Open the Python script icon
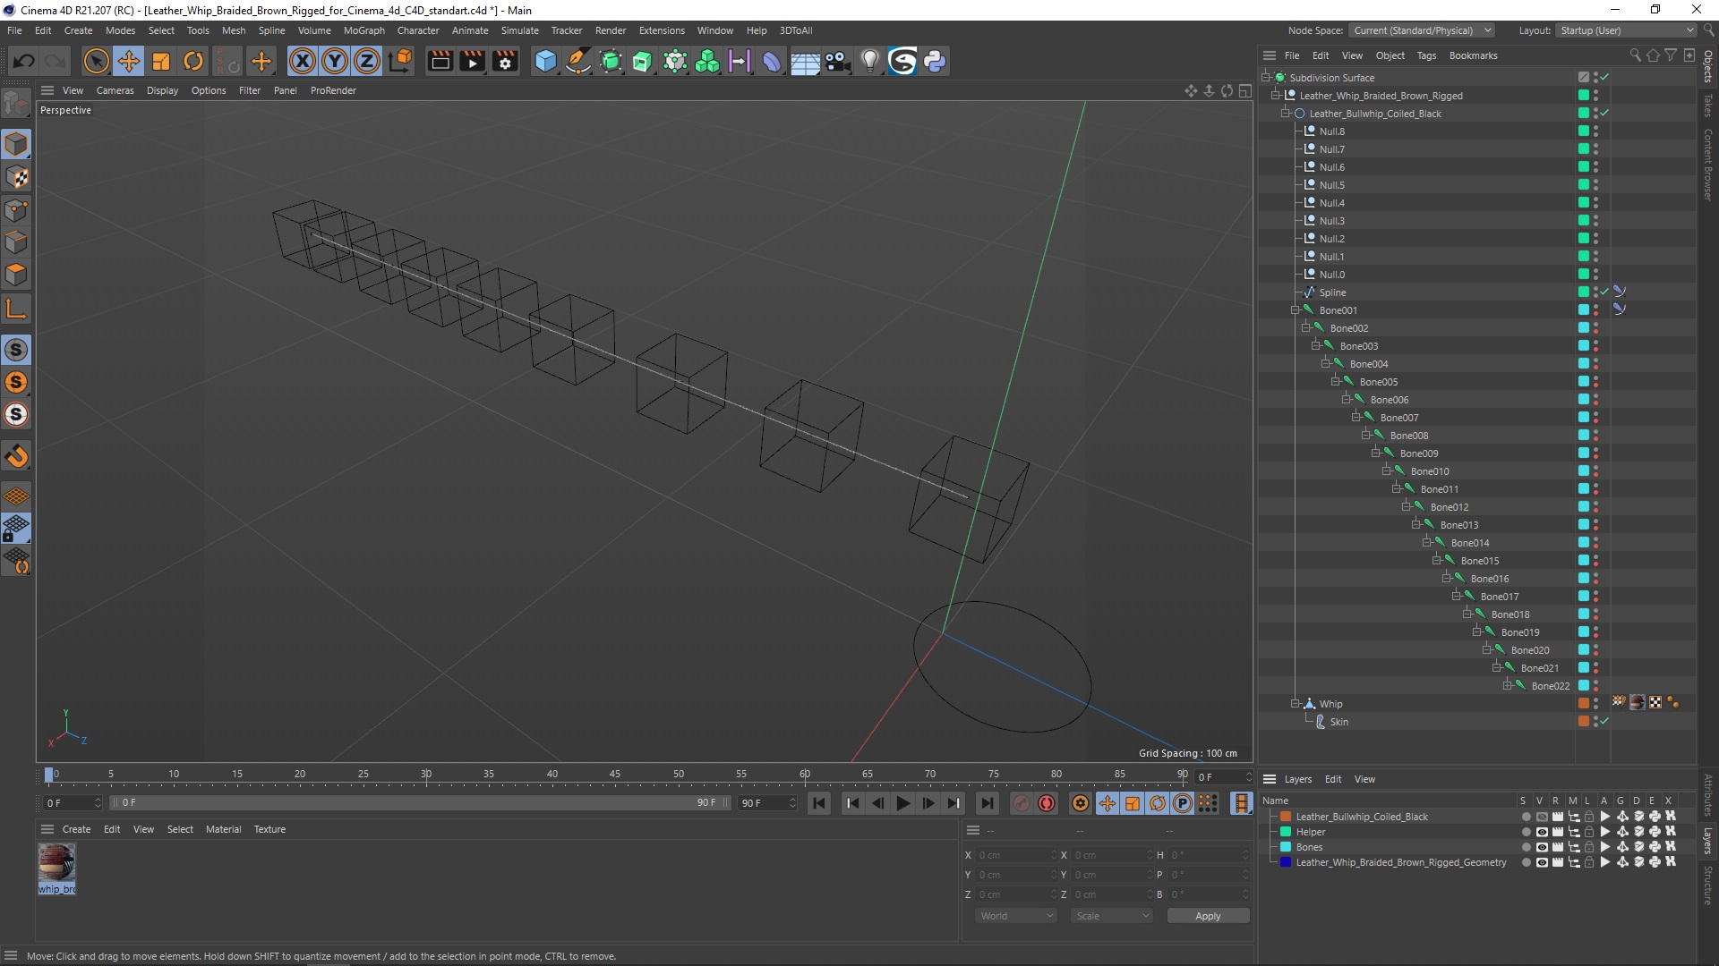 pyautogui.click(x=935, y=61)
